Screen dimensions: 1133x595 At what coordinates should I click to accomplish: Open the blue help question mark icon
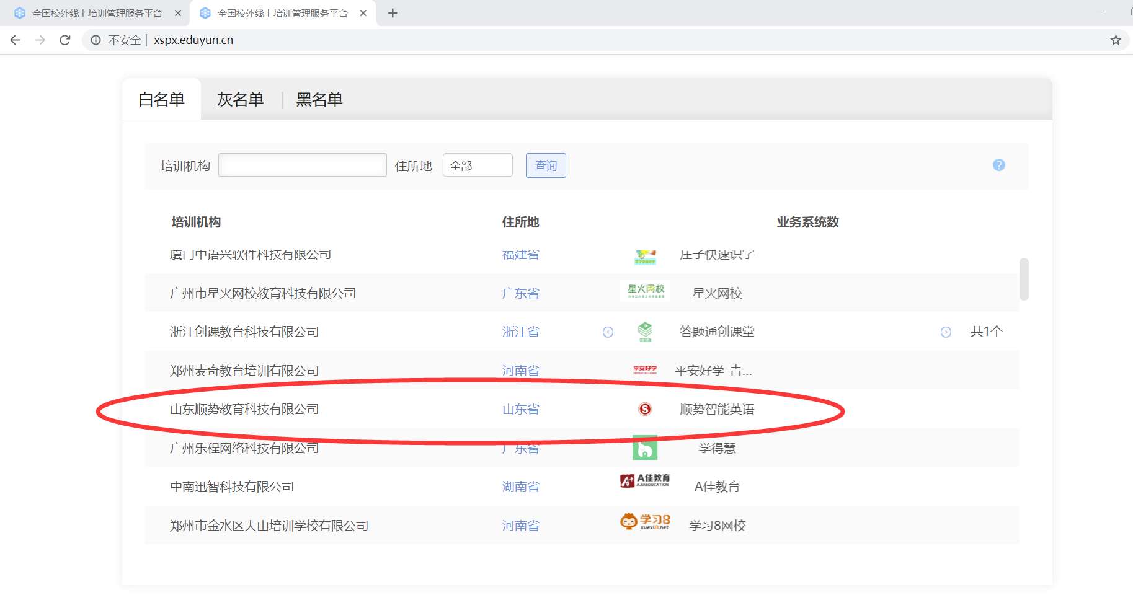click(x=999, y=165)
